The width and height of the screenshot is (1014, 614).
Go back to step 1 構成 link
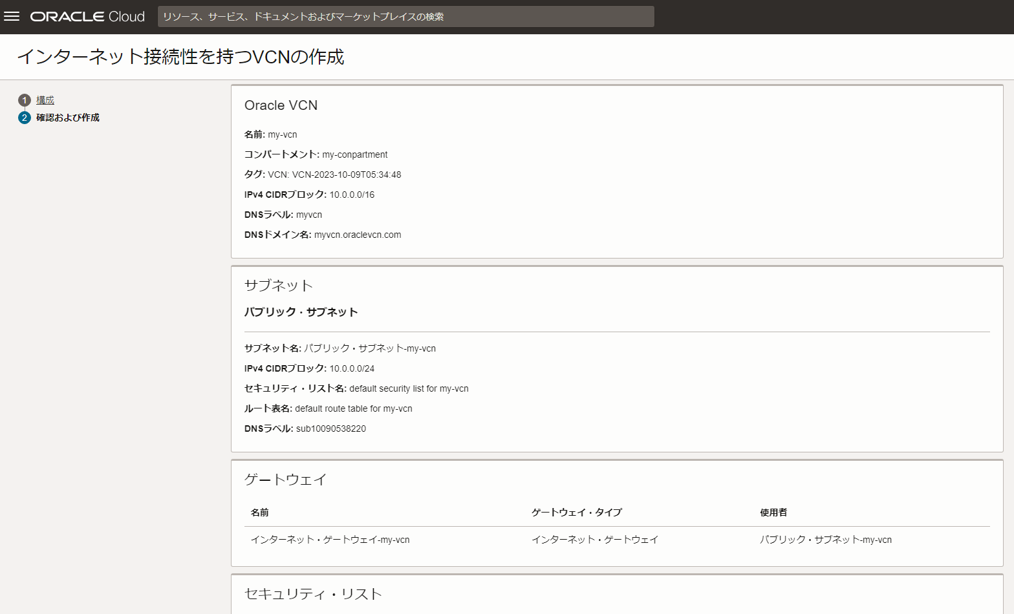pos(45,100)
